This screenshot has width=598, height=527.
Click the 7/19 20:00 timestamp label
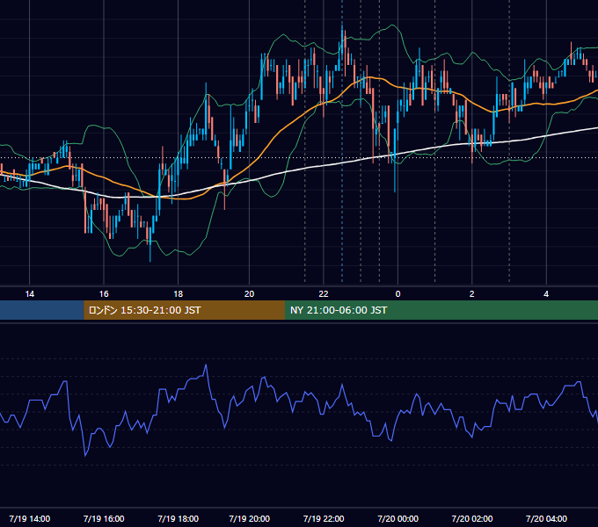(249, 518)
